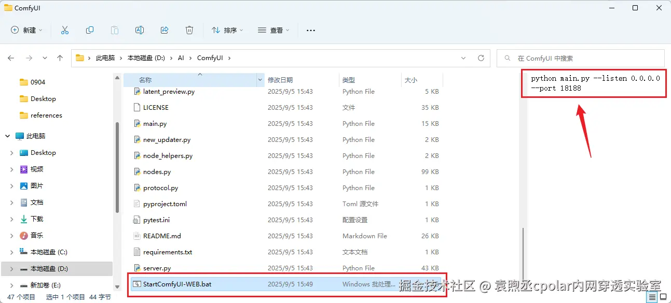Click the Share icon in toolbar
671x303 pixels.
[x=165, y=31]
